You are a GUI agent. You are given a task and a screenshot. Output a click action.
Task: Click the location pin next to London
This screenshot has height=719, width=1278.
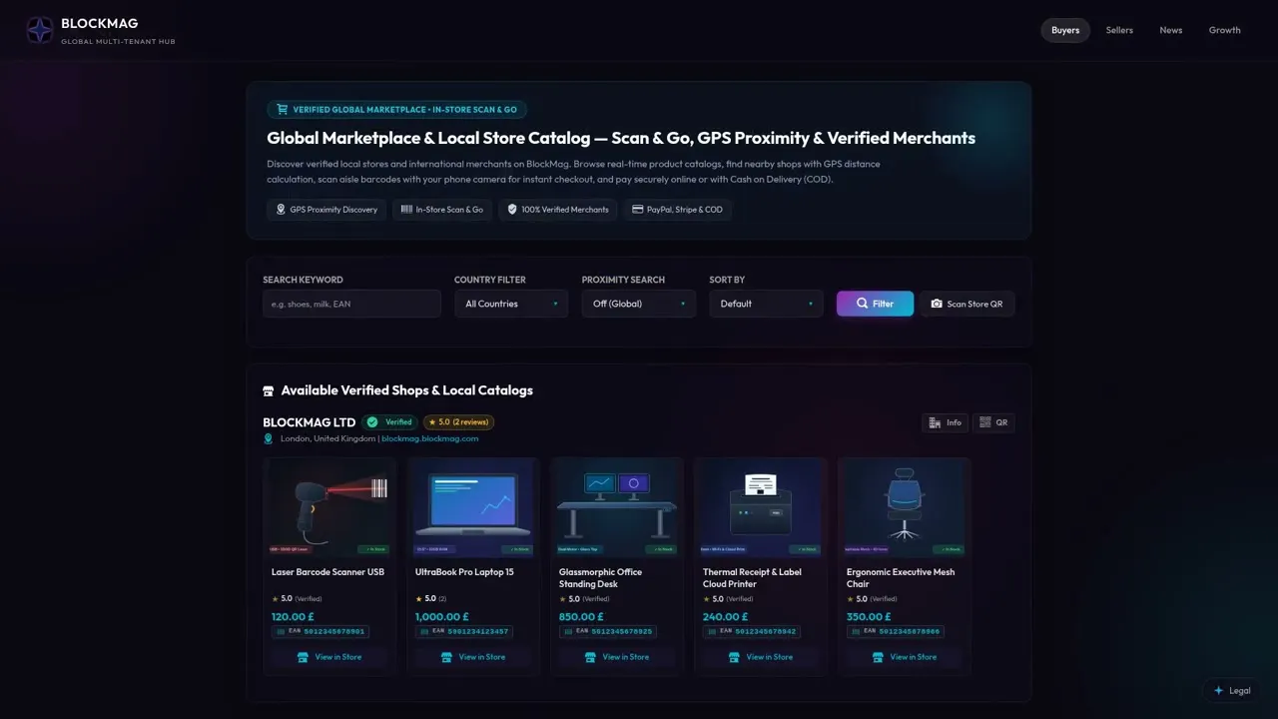coord(268,438)
